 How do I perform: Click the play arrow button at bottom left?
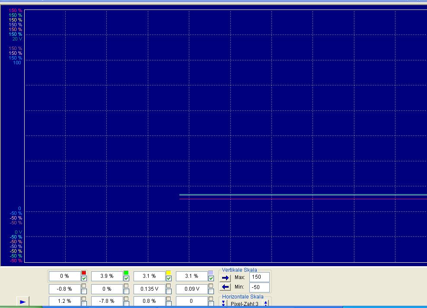point(22,302)
